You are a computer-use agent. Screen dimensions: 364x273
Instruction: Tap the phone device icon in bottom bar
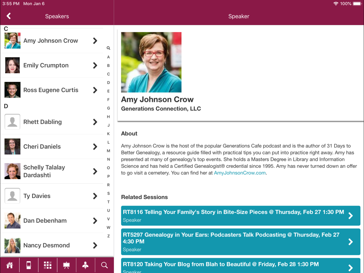(x=28, y=265)
